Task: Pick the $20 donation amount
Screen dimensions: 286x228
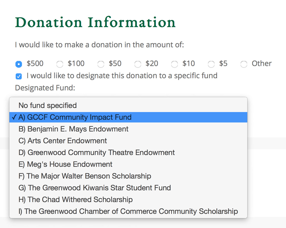Action: click(x=138, y=64)
